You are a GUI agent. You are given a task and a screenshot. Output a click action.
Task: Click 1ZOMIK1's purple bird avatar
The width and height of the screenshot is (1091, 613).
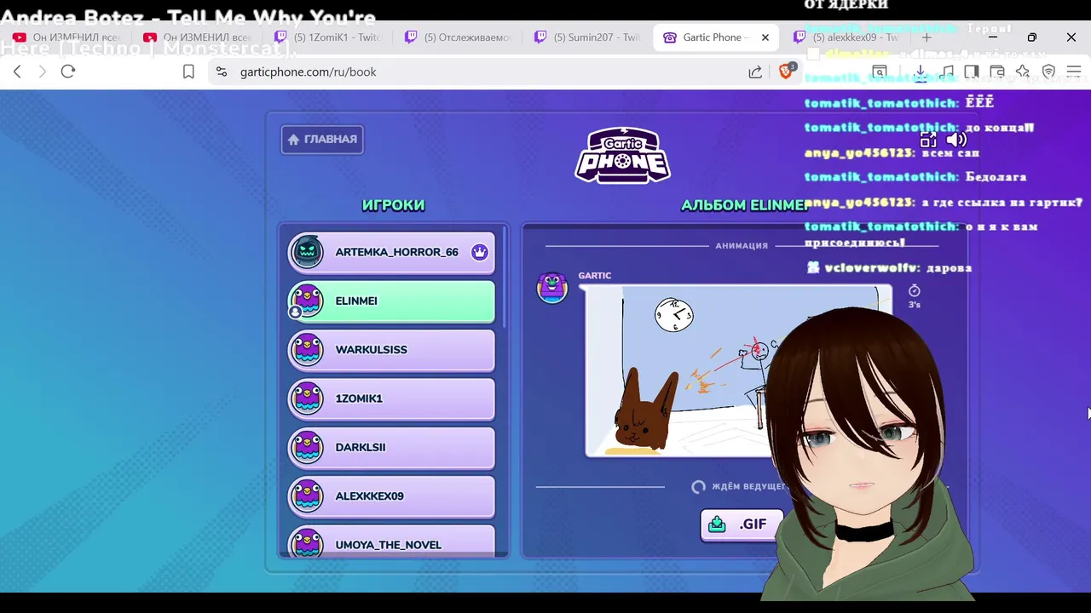click(307, 398)
